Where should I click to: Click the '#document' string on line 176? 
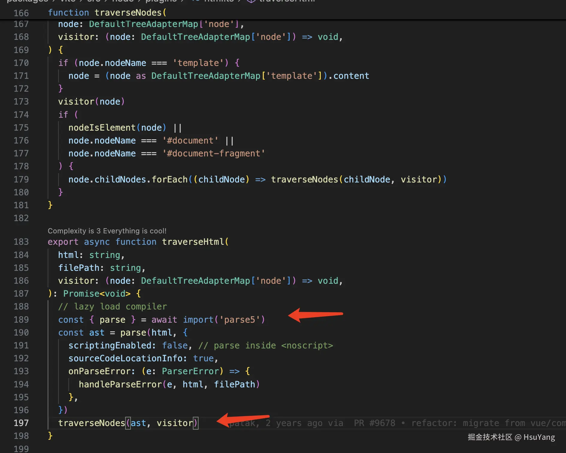pos(190,141)
